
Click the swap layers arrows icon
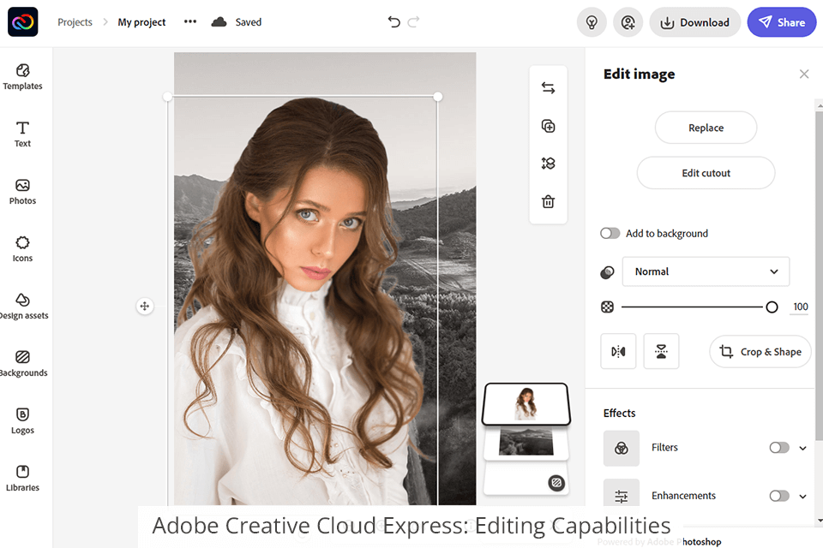548,87
